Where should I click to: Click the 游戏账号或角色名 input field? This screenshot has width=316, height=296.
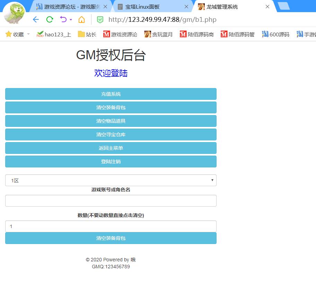[x=111, y=201]
